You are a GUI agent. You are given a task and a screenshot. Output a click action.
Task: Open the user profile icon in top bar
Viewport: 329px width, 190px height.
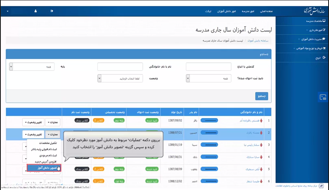coord(36,11)
